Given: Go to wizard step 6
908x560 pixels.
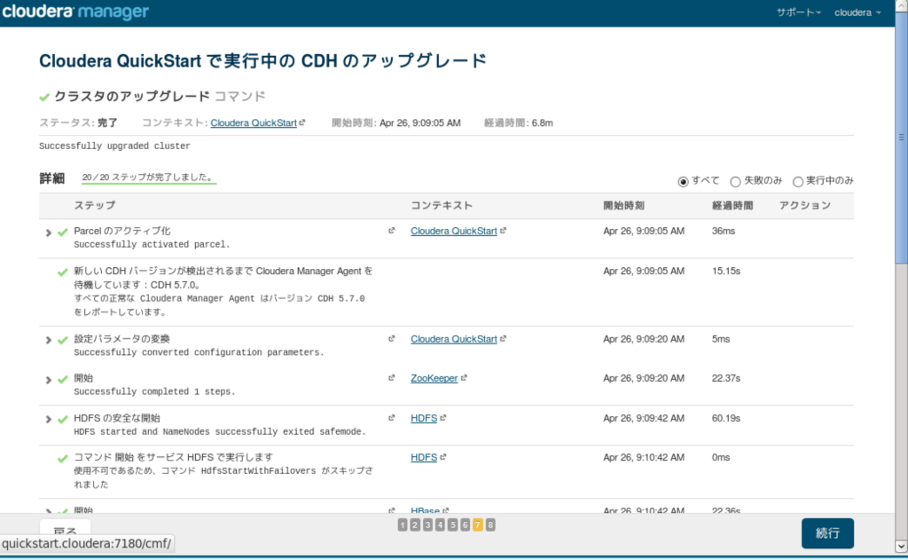Looking at the screenshot, I should 465,525.
